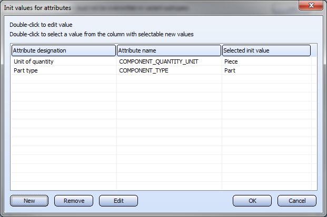327x217 pixels.
Task: Click the Edit button
Action: 118,201
